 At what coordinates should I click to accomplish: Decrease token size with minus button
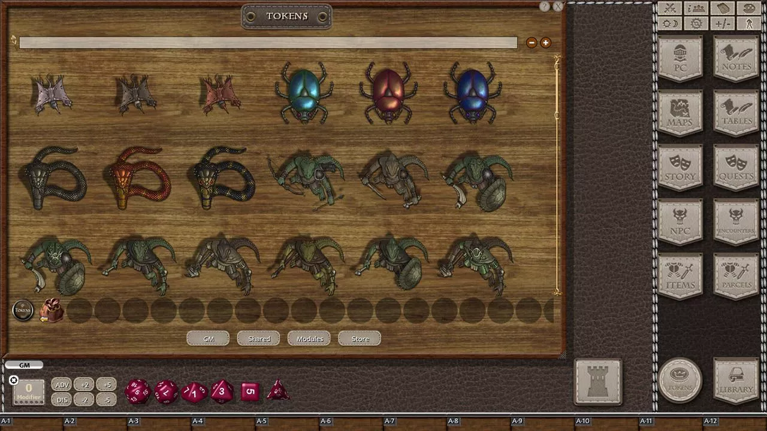pos(532,43)
